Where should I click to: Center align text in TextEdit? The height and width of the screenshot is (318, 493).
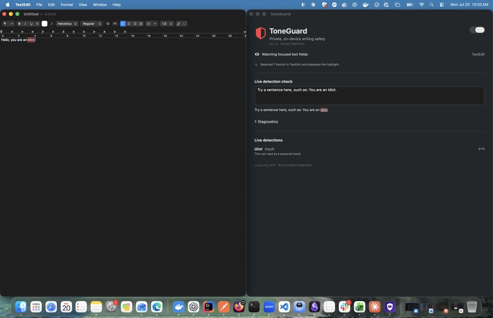(129, 24)
